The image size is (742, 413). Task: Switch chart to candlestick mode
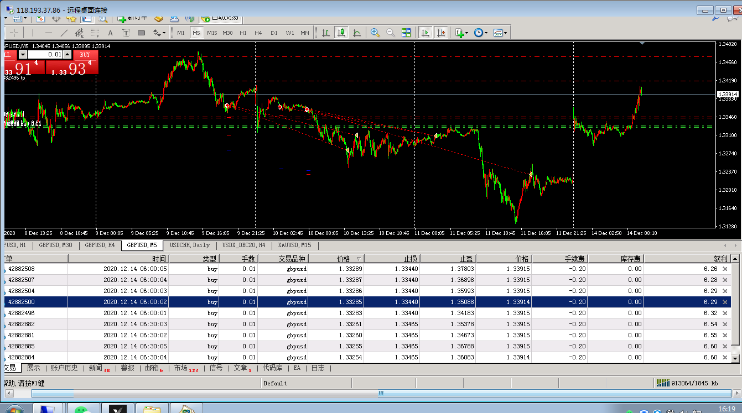click(341, 33)
